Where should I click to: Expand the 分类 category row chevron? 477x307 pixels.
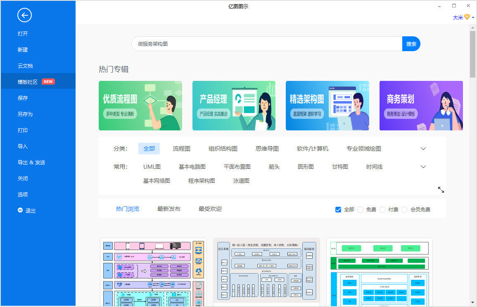click(x=423, y=149)
